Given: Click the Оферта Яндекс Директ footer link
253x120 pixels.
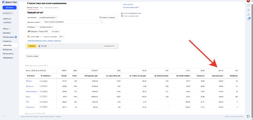Looking at the screenshot, I should (x=47, y=117).
